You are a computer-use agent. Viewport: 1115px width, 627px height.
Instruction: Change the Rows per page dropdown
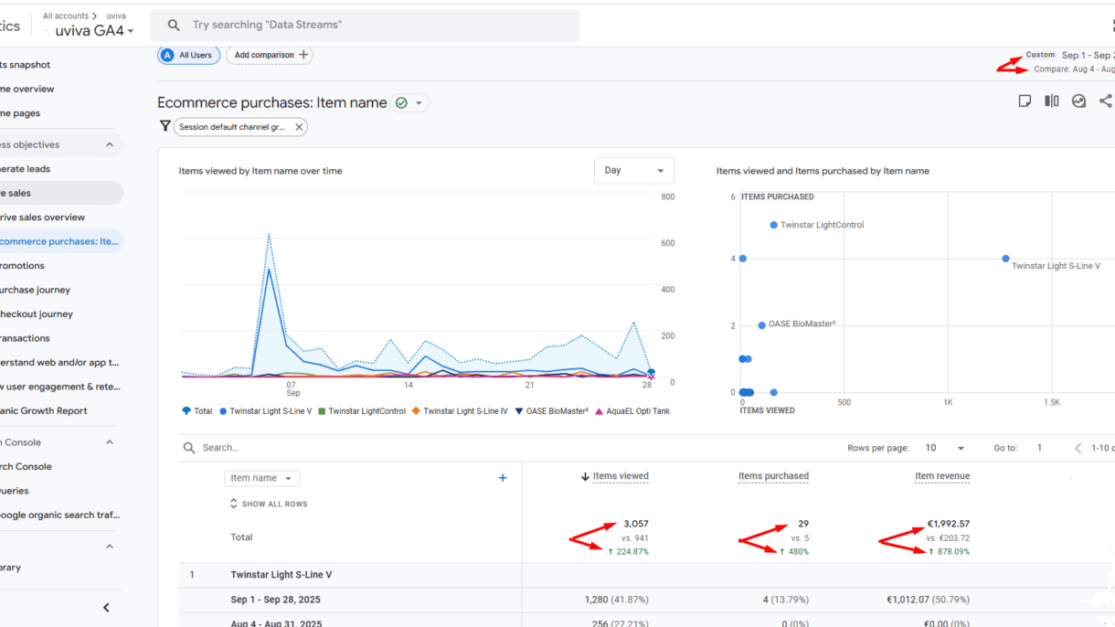pos(944,448)
